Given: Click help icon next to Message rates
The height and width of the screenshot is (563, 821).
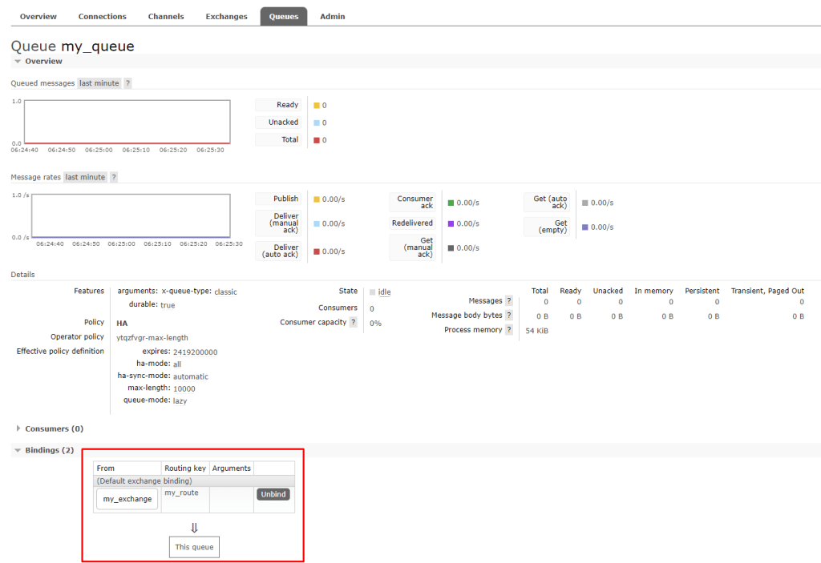Looking at the screenshot, I should (114, 177).
